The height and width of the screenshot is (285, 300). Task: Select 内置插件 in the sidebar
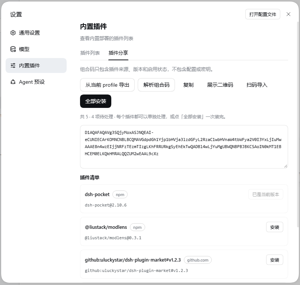pos(36,65)
